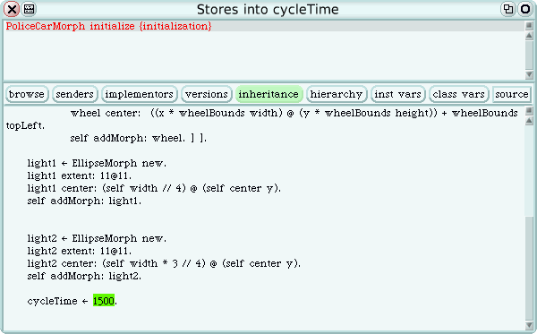
Task: Toggle the highlighted inheritance button
Action: pos(268,94)
